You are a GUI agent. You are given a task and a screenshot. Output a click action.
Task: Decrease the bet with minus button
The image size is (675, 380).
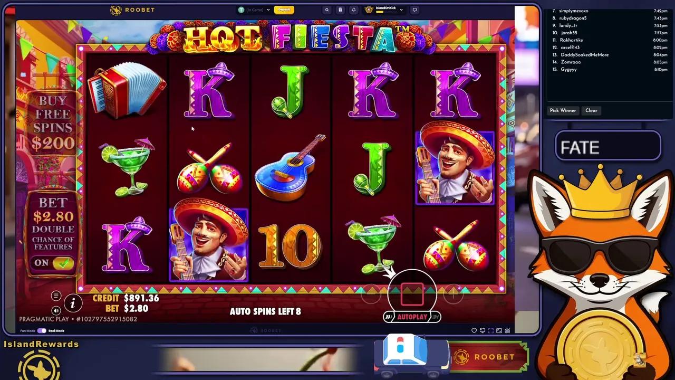(371, 294)
